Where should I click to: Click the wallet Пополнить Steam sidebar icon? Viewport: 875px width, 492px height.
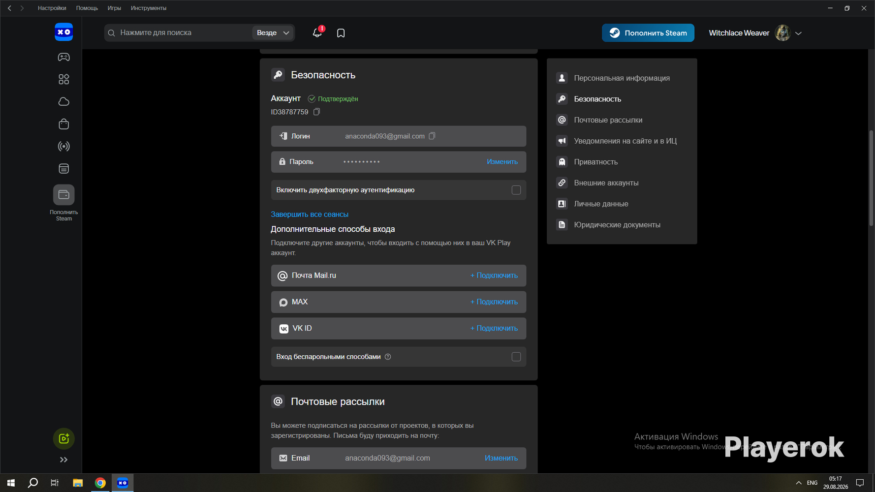click(64, 195)
